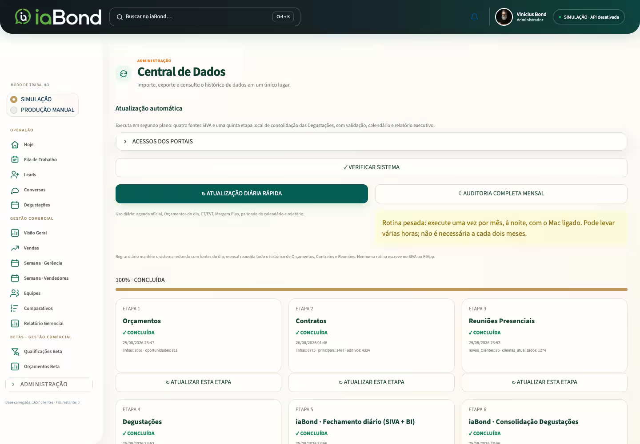
Task: Open the notifications bell
Action: (x=475, y=17)
